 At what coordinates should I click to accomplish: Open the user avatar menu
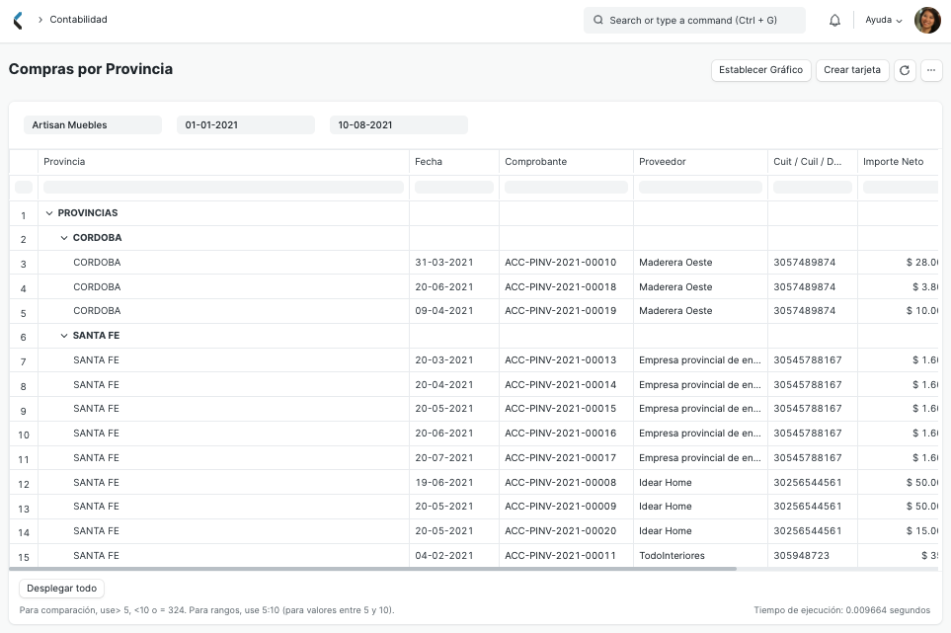[927, 20]
